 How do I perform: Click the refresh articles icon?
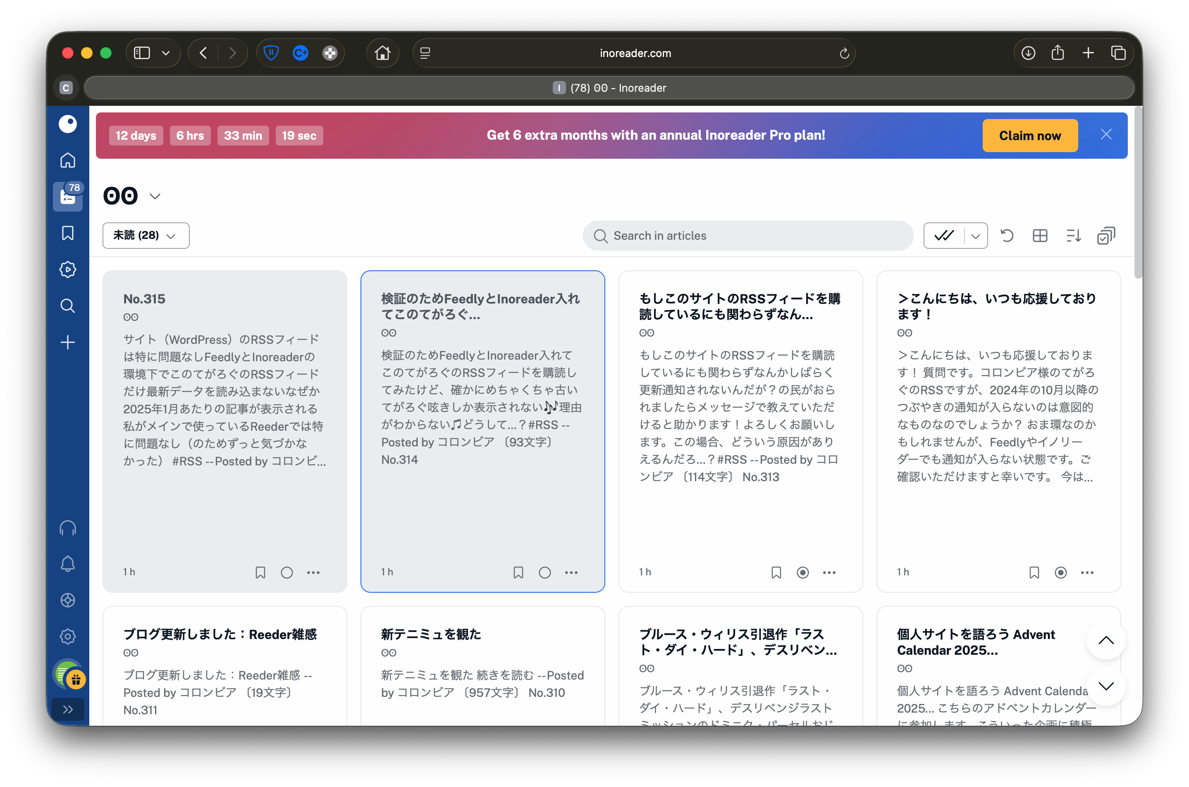1007,236
